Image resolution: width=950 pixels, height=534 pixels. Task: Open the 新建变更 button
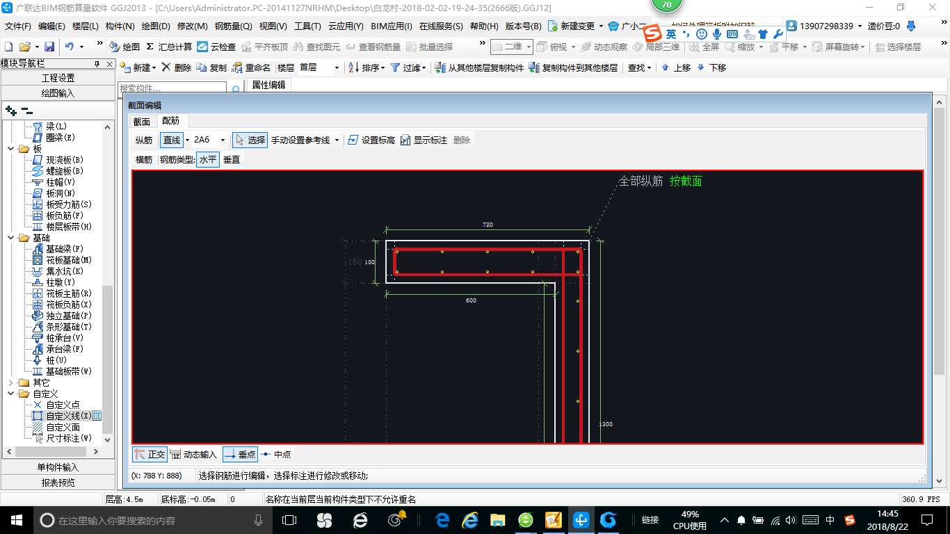[575, 26]
